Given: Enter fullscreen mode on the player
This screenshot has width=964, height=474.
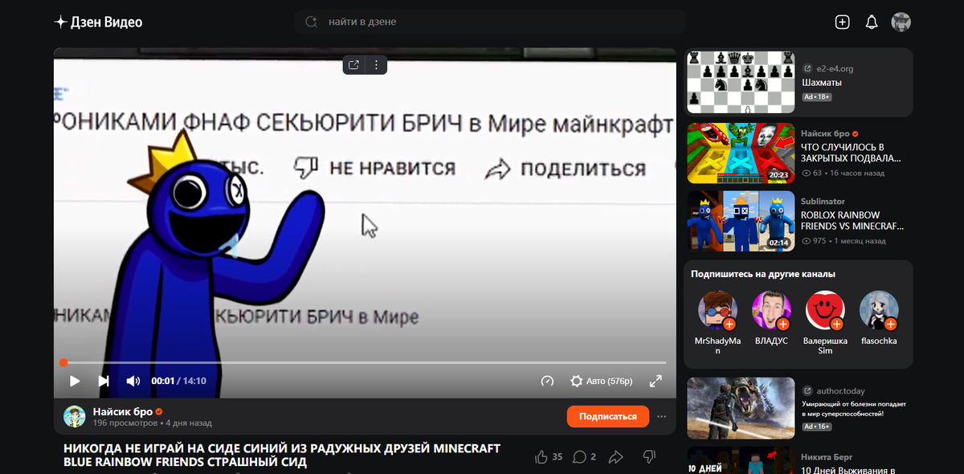Looking at the screenshot, I should coord(656,381).
